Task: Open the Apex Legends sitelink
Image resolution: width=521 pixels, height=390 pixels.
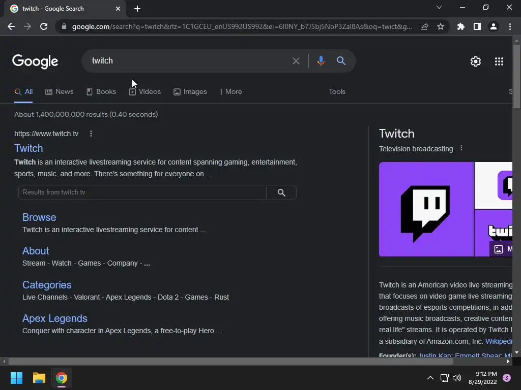Action: [x=55, y=319]
